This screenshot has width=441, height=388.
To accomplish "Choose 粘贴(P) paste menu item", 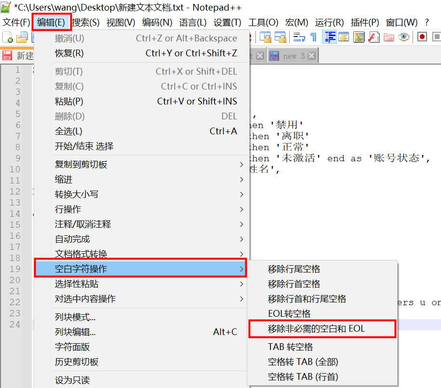I will pos(142,102).
